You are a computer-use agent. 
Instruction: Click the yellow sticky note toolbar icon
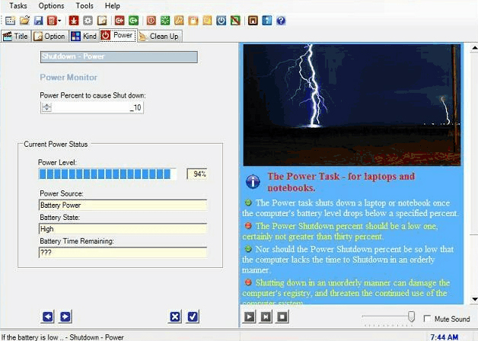click(x=207, y=21)
